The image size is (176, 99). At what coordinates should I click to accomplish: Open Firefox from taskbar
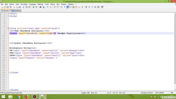point(26,97)
